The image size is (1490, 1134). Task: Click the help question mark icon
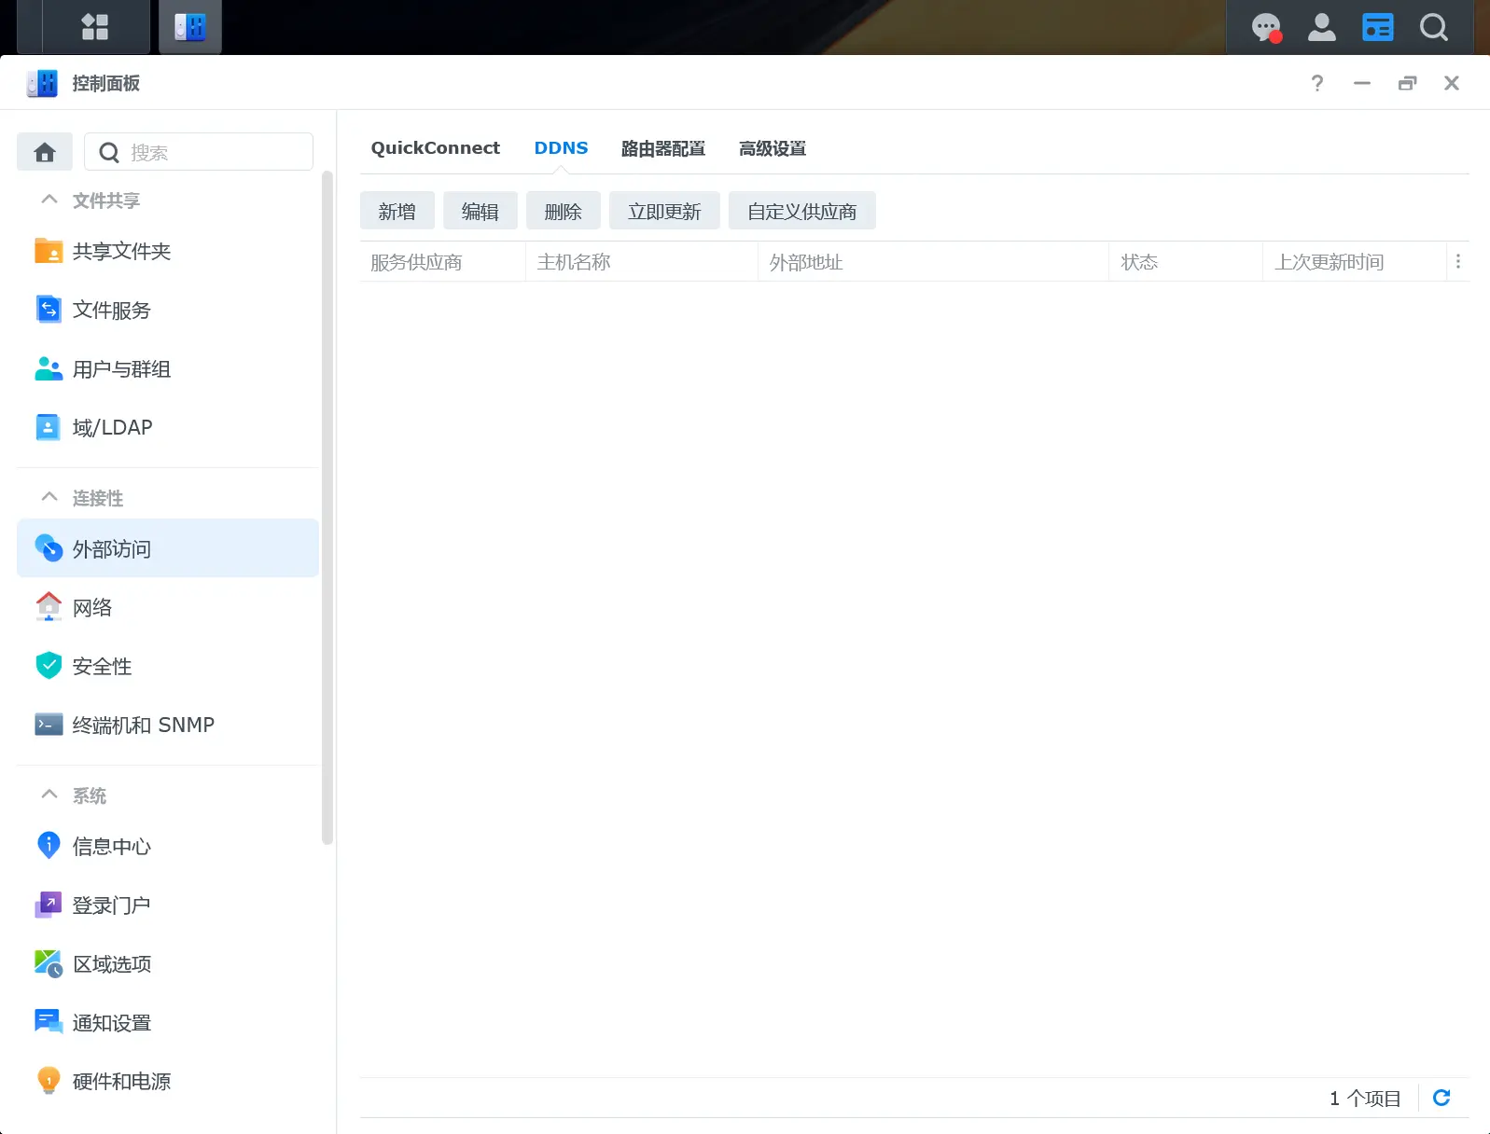point(1316,83)
